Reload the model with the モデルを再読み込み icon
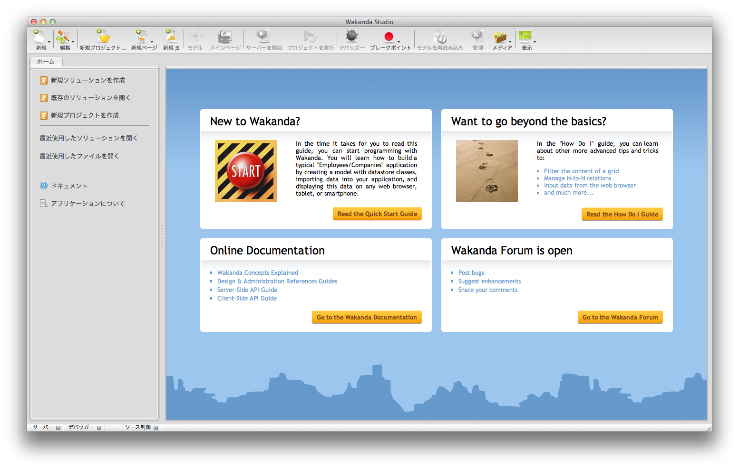739x469 pixels. (x=440, y=37)
